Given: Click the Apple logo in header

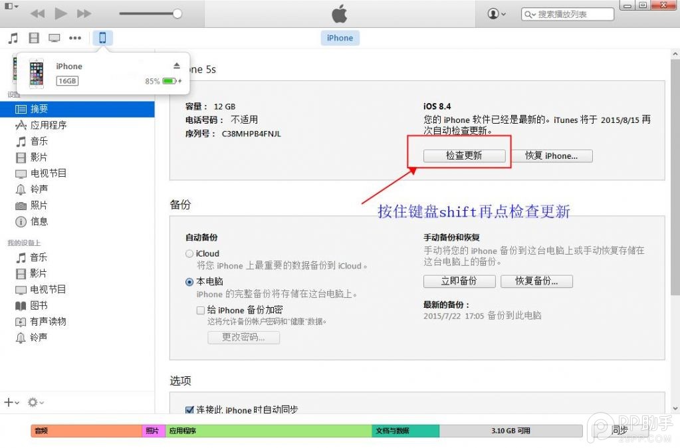Looking at the screenshot, I should (340, 13).
